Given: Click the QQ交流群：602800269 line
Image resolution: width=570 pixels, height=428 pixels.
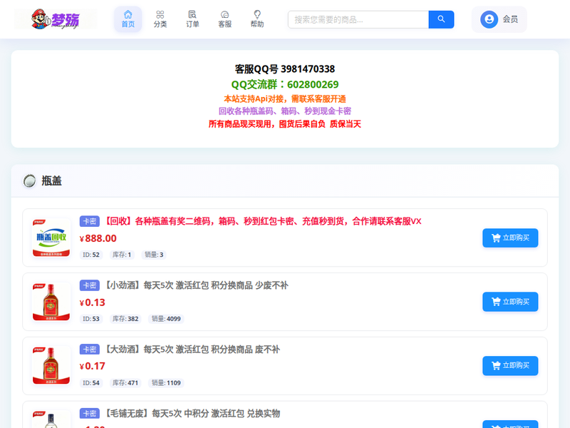Looking at the screenshot, I should point(285,84).
